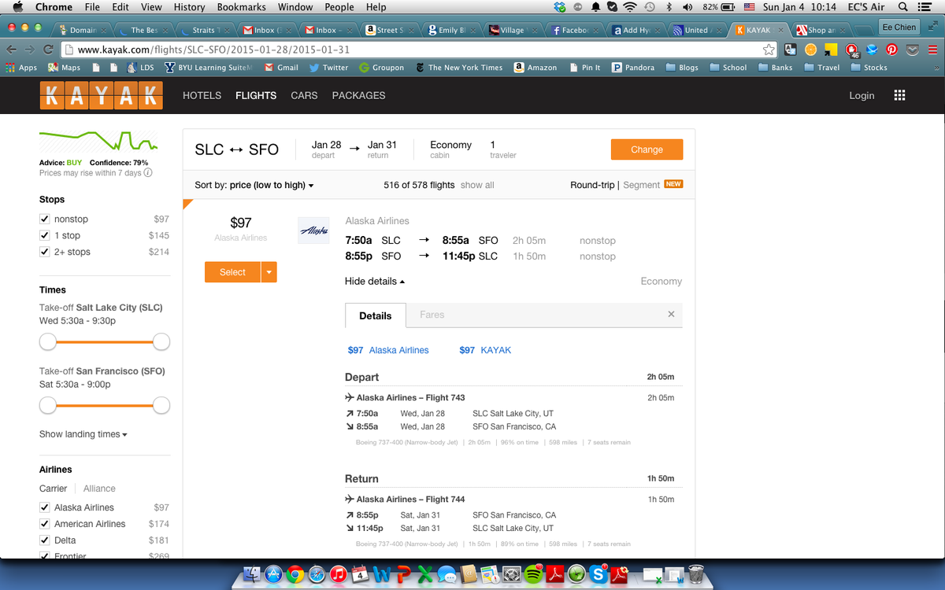Screen dimensions: 945x590
Task: Open Spotlight search magnifier in menu bar
Action: click(x=903, y=7)
